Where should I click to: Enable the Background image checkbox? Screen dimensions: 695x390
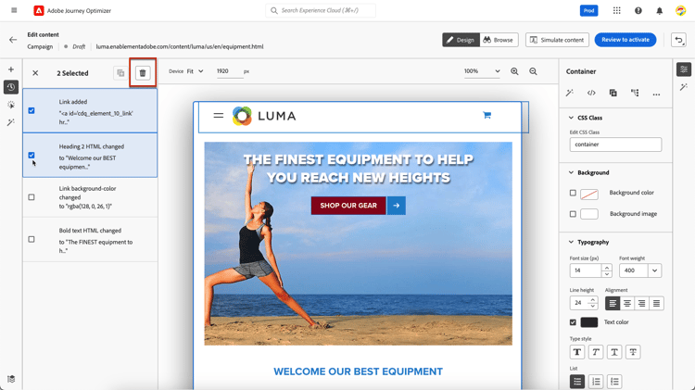click(573, 214)
